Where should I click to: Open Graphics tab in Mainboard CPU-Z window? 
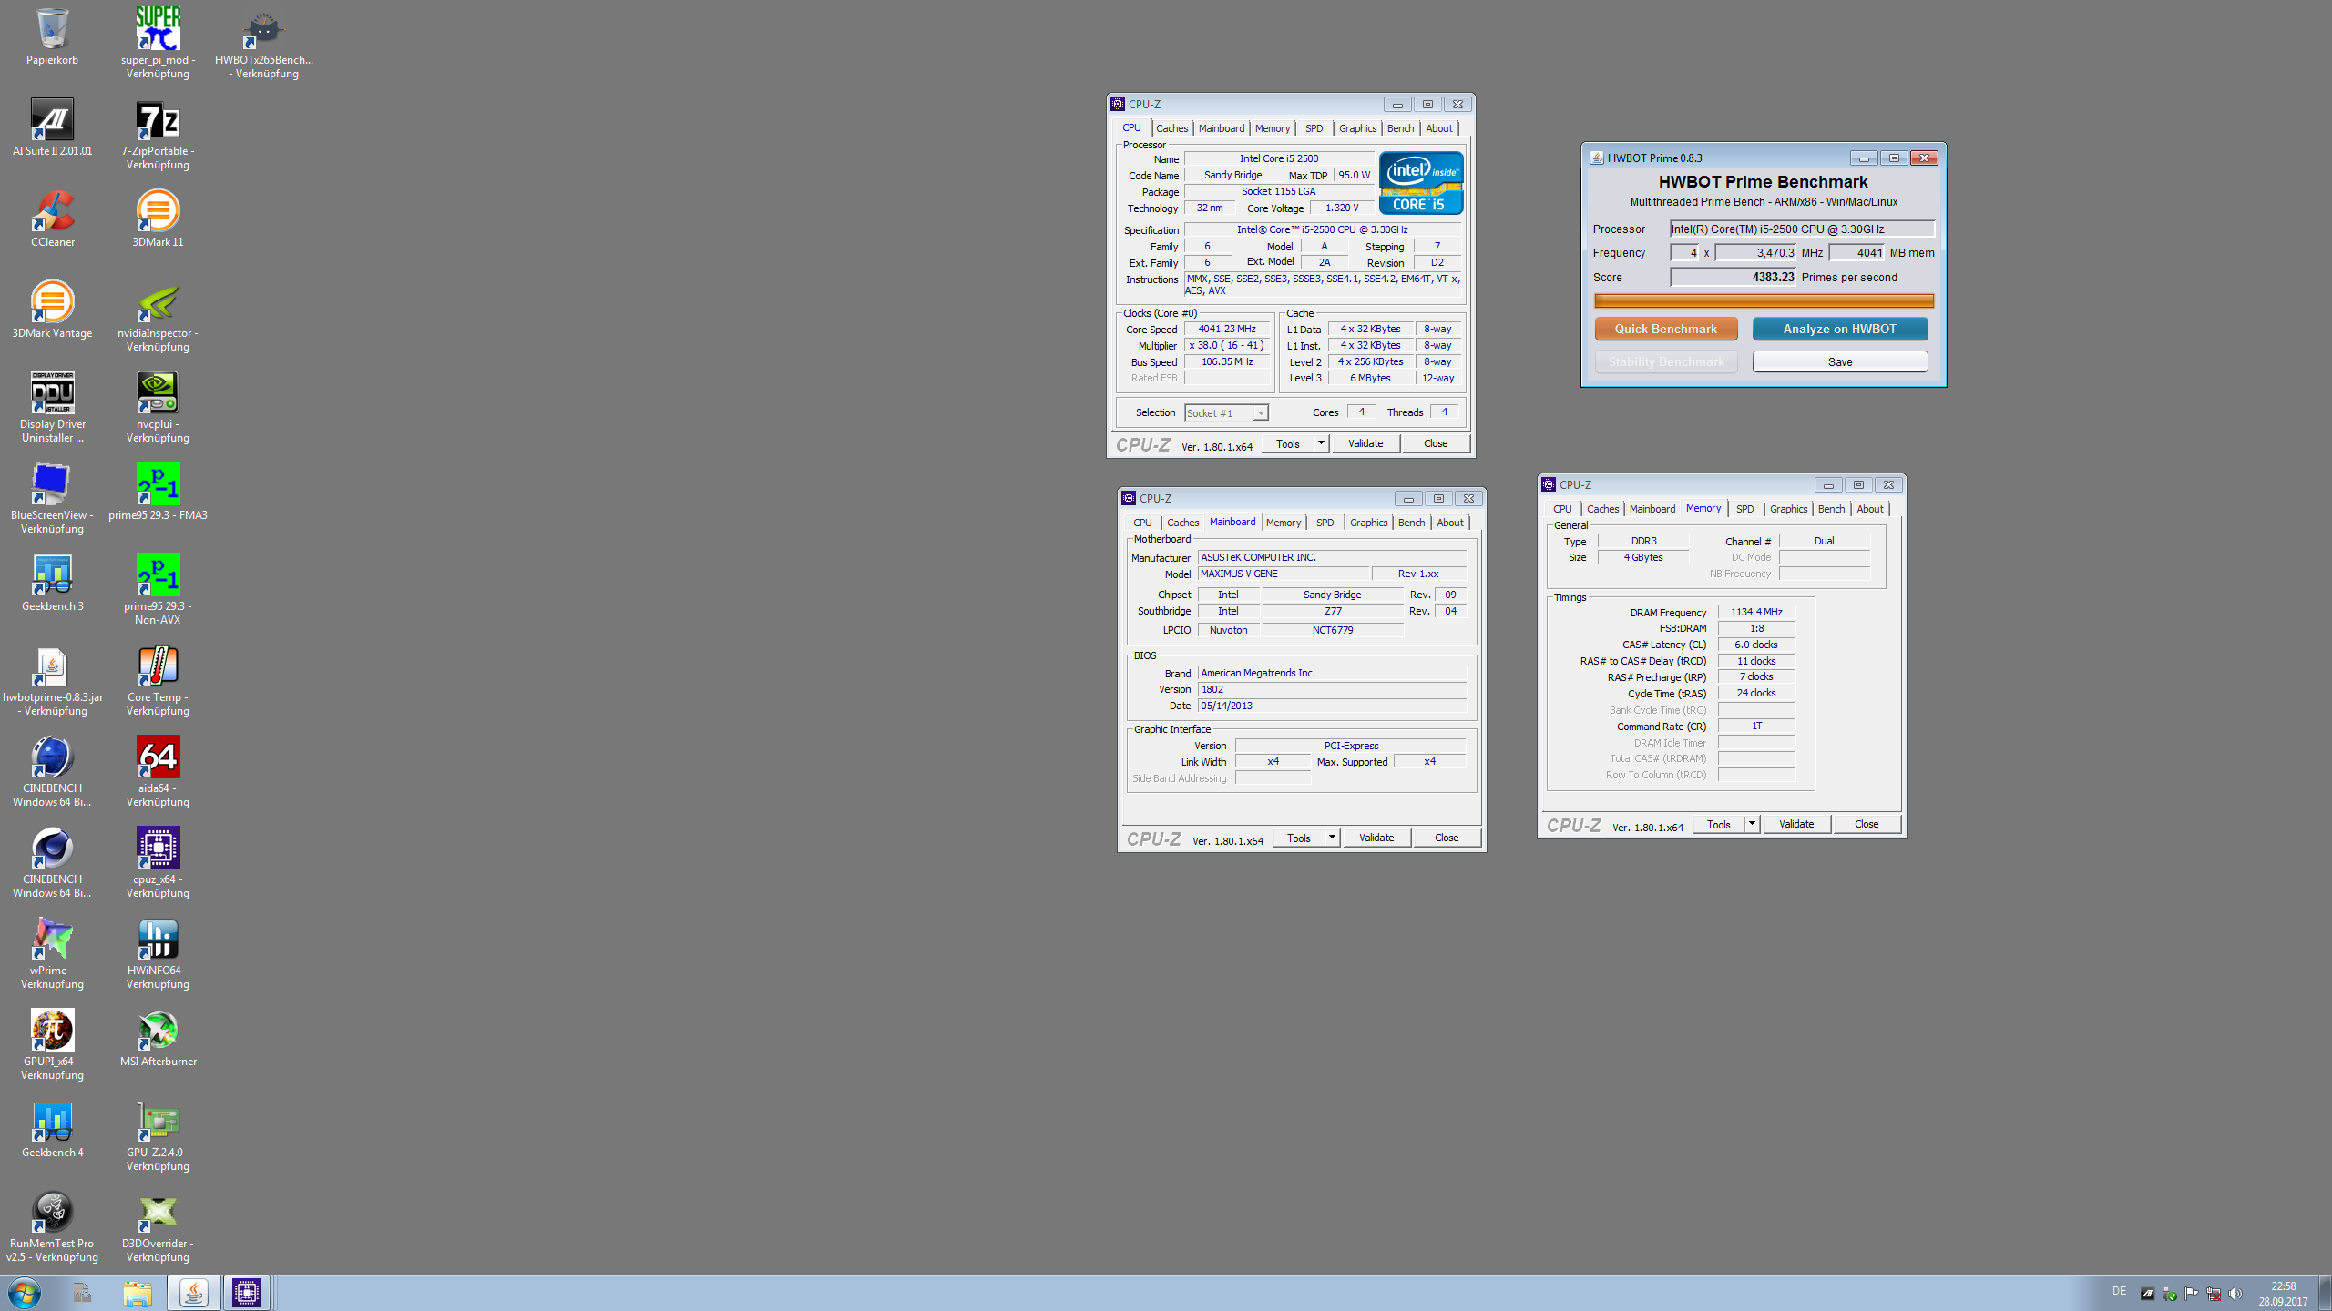click(x=1368, y=523)
